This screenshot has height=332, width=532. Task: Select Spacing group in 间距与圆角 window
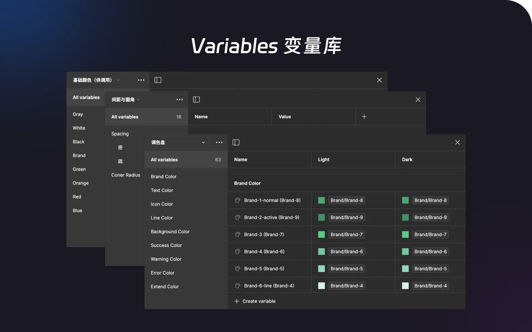[120, 134]
